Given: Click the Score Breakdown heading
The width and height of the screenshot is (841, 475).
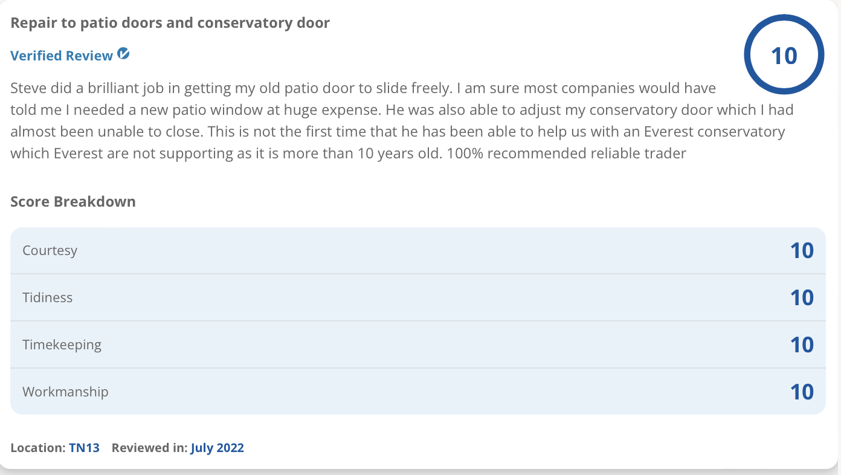Looking at the screenshot, I should coord(73,201).
